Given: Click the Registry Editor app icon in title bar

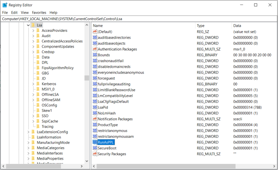Looking at the screenshot, I should pos(5,5).
